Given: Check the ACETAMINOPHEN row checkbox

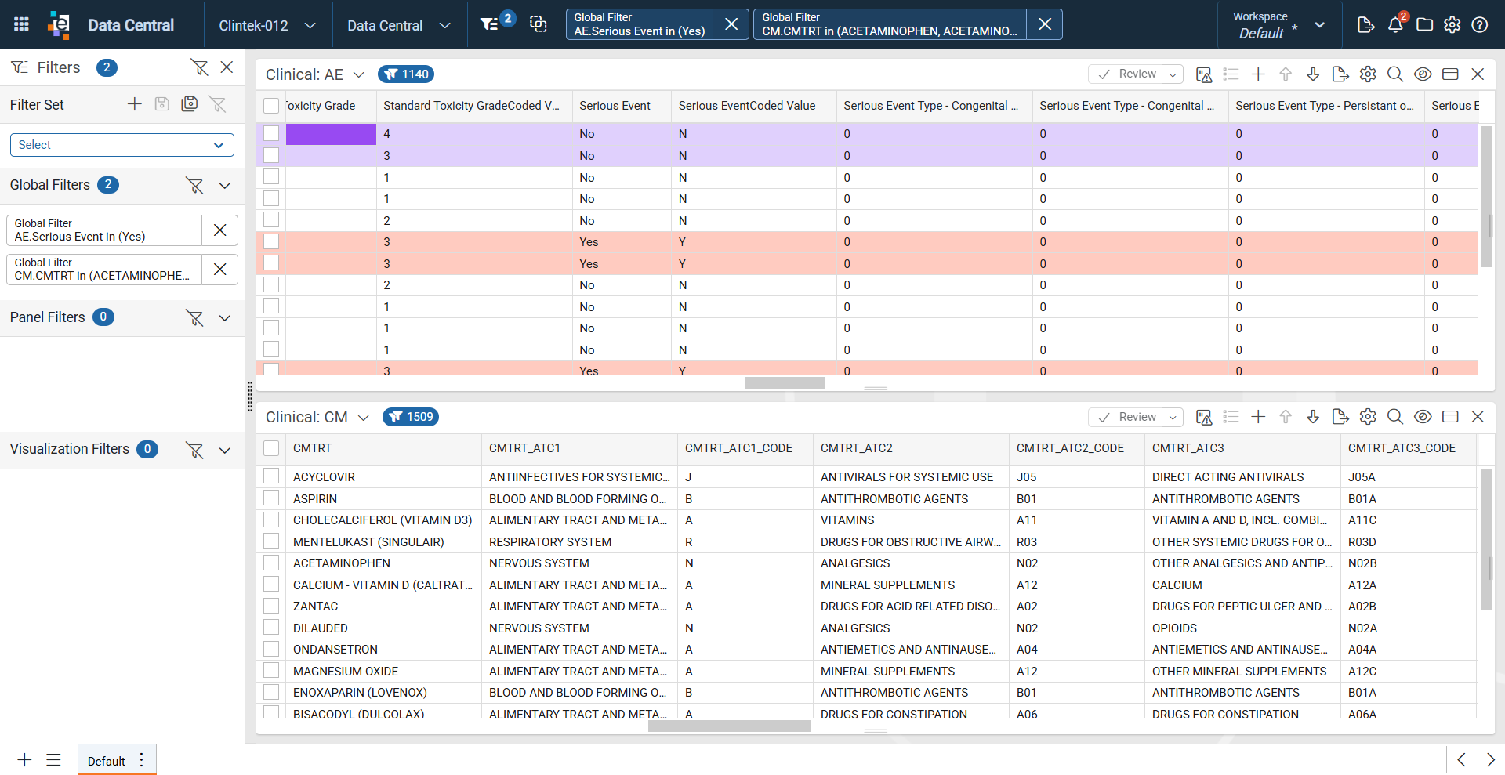Looking at the screenshot, I should tap(271, 563).
